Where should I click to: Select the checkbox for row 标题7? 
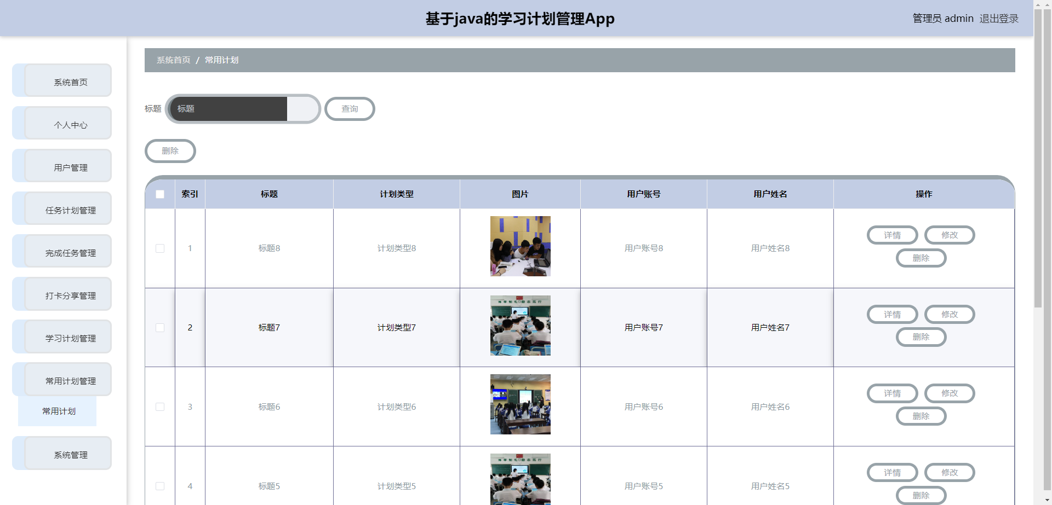160,328
